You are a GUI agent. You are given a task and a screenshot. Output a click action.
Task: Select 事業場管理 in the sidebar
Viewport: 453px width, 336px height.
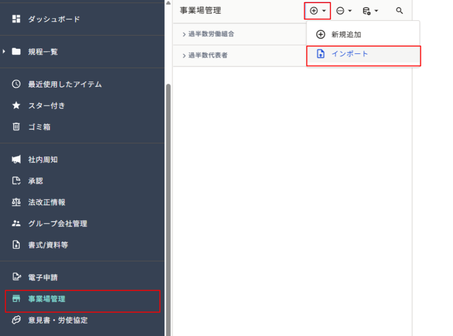coord(46,299)
